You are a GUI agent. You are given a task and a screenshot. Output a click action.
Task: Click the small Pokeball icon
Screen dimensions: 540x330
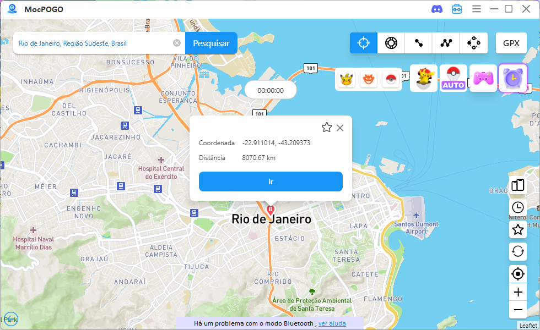click(391, 79)
